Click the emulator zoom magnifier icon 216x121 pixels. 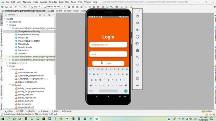click(137, 57)
